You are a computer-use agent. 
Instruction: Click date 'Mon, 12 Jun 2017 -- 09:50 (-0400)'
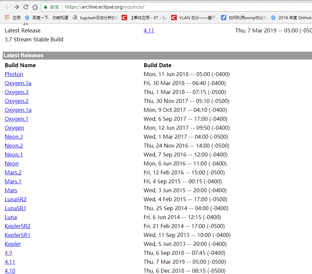[187, 128]
